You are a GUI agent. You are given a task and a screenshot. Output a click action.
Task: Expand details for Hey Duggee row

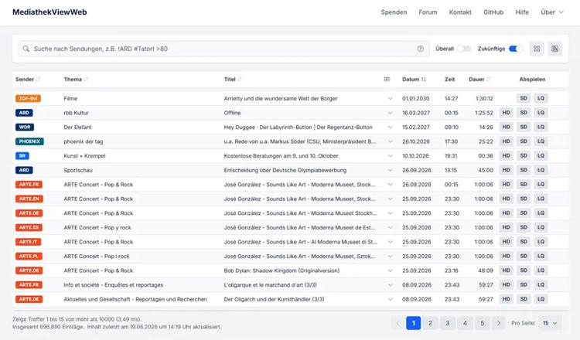point(390,127)
